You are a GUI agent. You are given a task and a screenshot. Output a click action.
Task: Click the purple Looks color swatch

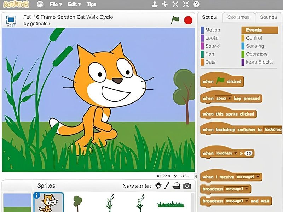point(202,38)
